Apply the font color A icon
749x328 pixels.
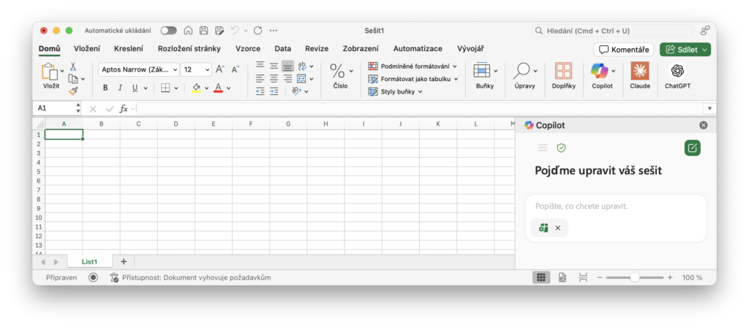[218, 88]
